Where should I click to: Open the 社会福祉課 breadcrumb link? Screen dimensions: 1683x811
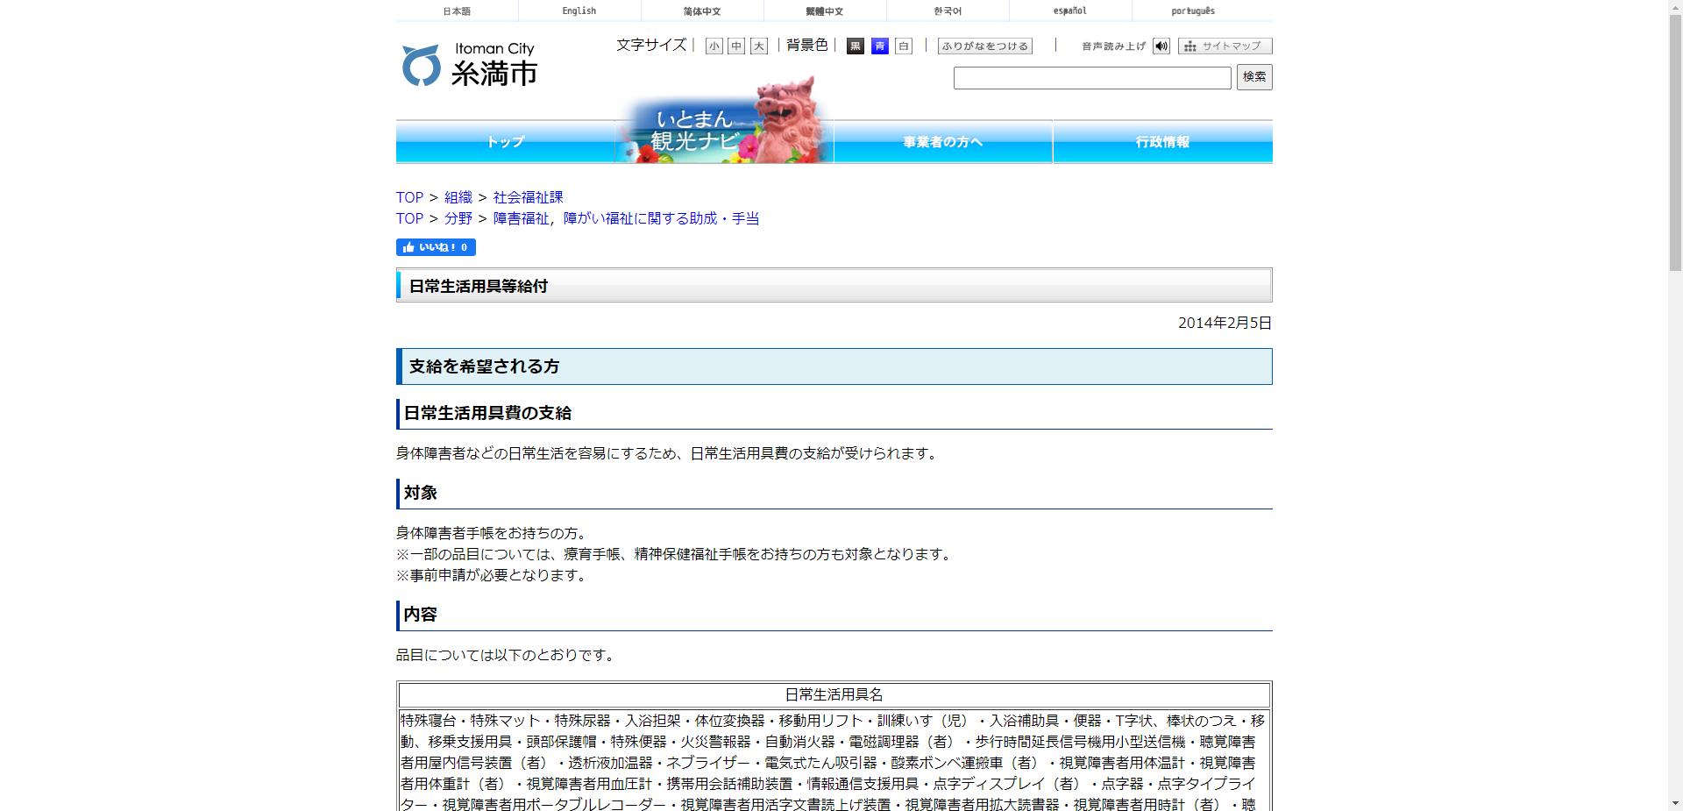(x=527, y=197)
